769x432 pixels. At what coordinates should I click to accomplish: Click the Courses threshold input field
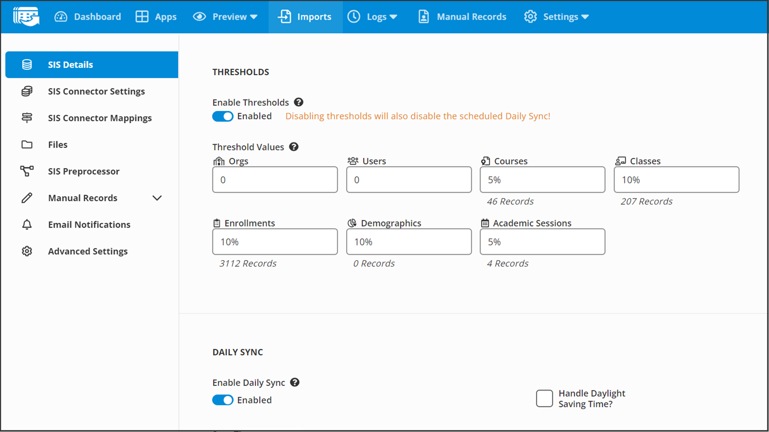point(542,180)
